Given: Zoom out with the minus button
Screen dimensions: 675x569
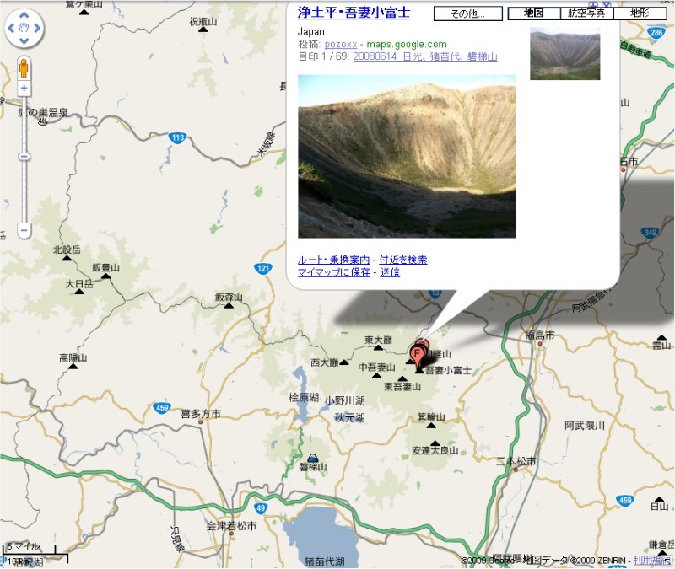Looking at the screenshot, I should (x=24, y=230).
